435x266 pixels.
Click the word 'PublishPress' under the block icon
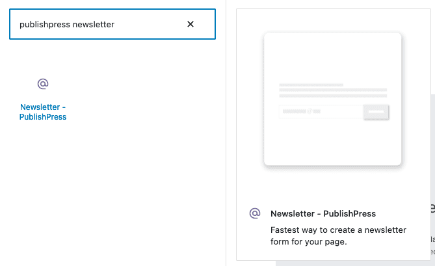43,117
